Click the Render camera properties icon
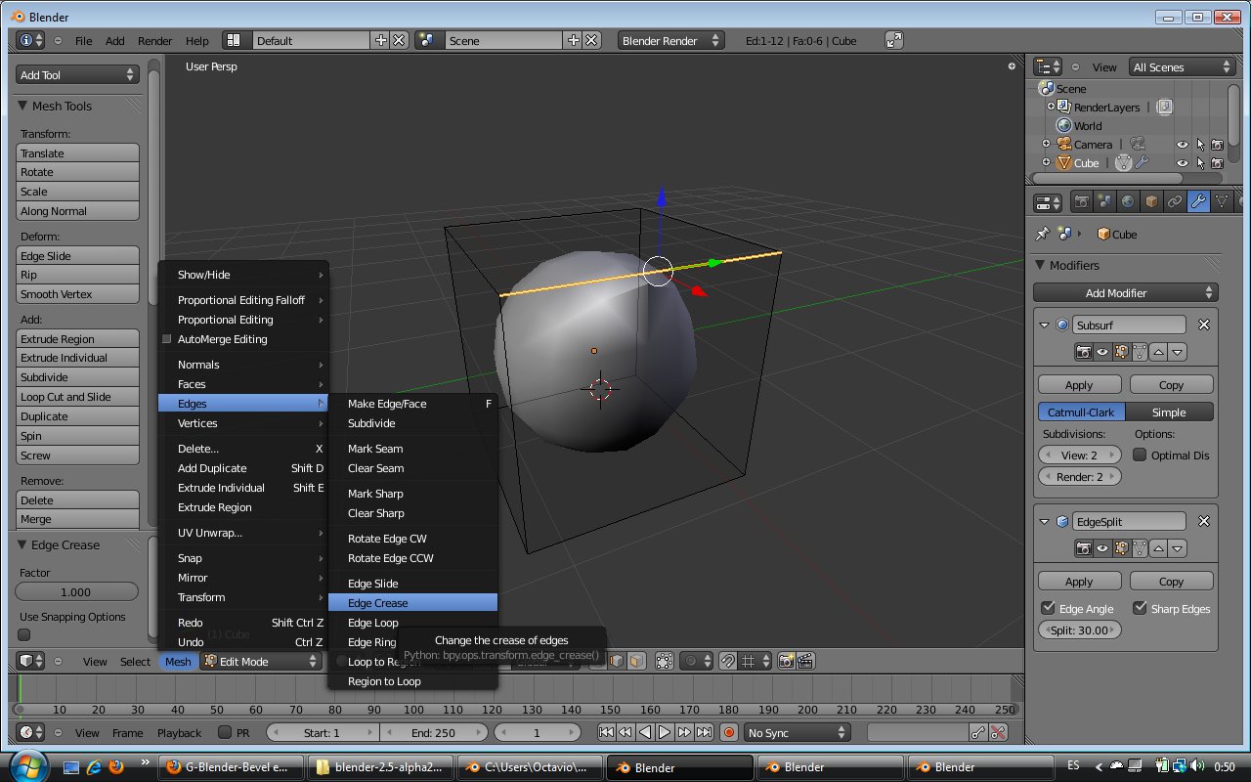Screen dimensions: 1251x782 (x=1081, y=202)
